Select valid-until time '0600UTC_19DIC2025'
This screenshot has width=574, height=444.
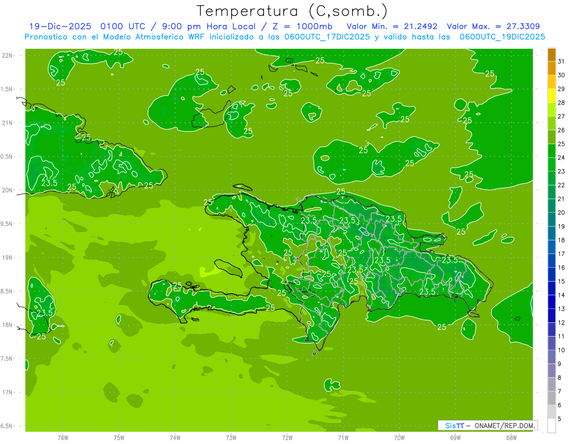(502, 37)
